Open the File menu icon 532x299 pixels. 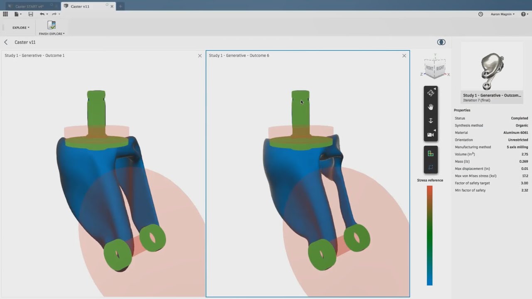(x=17, y=14)
